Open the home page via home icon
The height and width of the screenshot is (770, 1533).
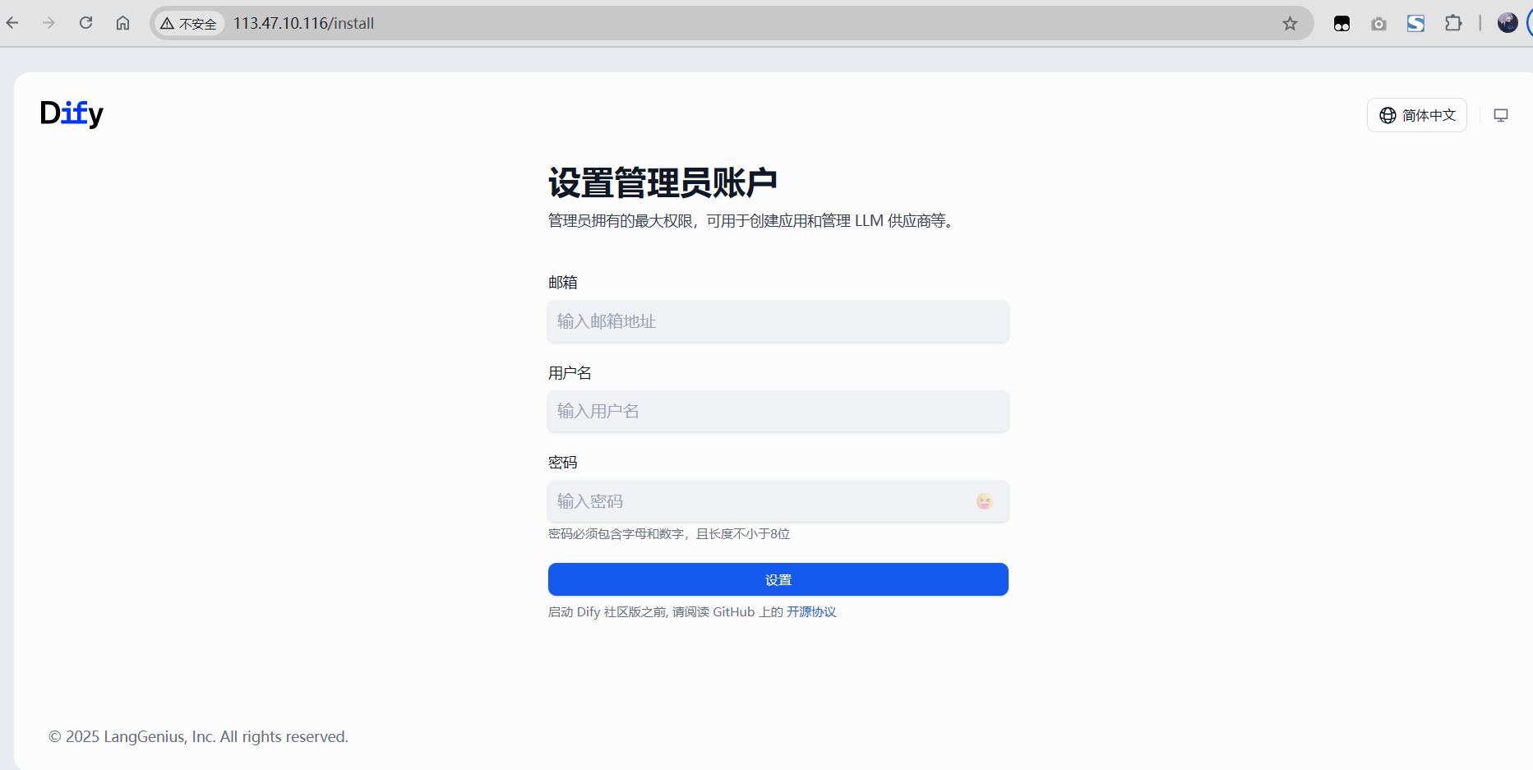[123, 22]
